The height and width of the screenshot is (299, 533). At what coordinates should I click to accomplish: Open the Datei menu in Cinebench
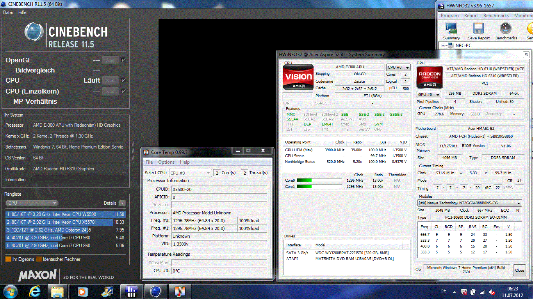point(8,12)
